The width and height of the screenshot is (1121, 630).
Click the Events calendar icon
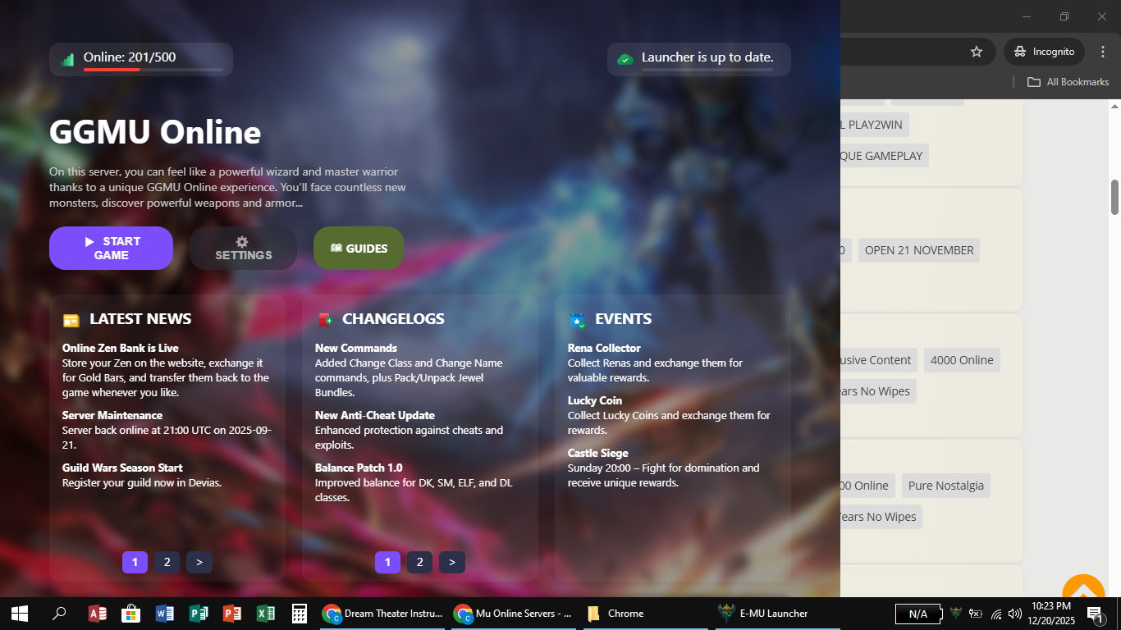pyautogui.click(x=577, y=320)
